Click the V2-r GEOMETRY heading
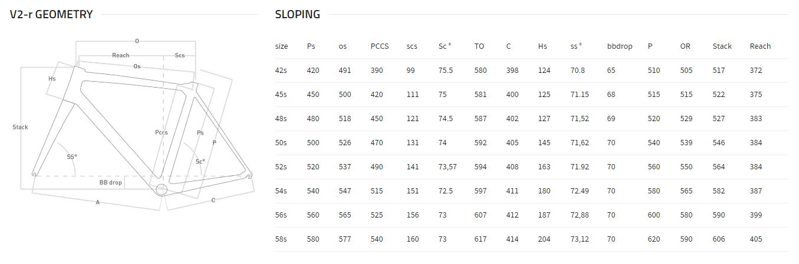 [x=51, y=15]
